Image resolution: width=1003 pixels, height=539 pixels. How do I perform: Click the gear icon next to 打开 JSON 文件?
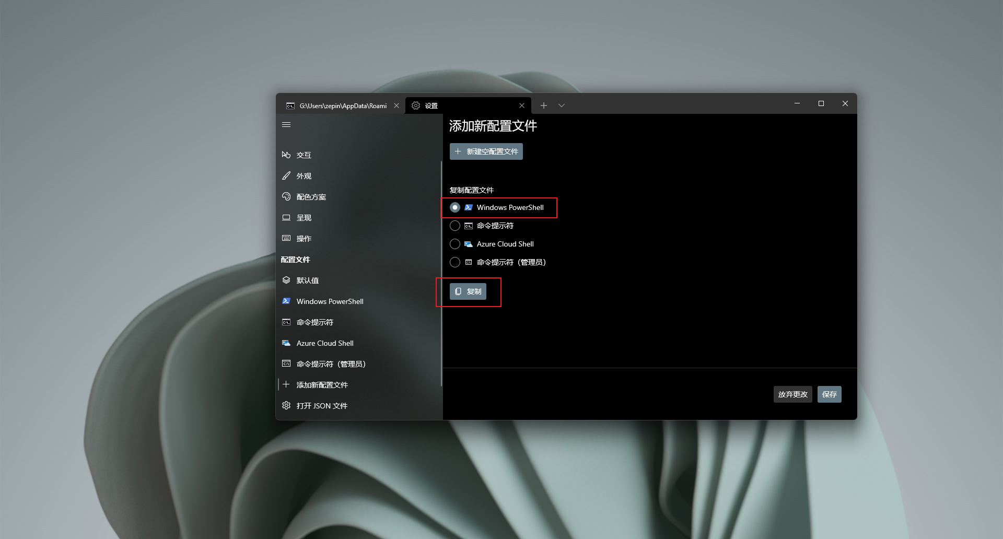tap(286, 405)
